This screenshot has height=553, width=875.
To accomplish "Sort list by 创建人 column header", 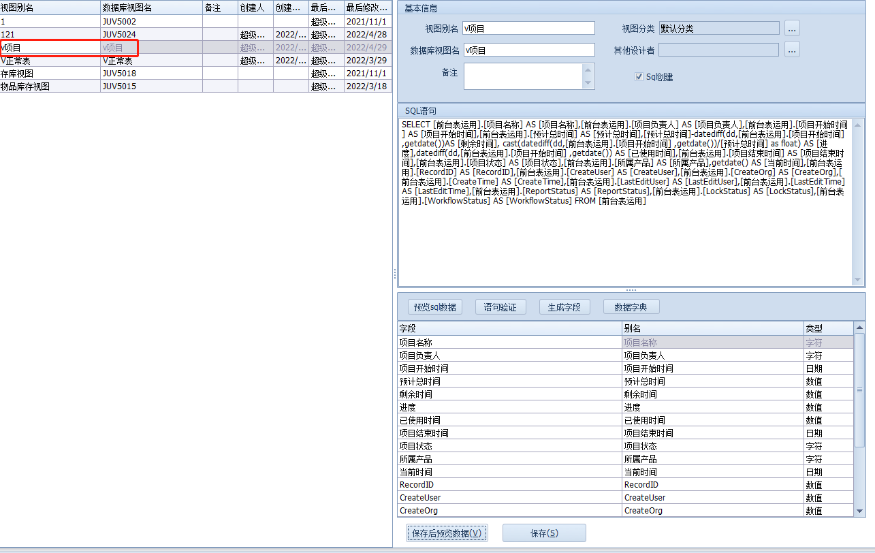I will tap(255, 7).
